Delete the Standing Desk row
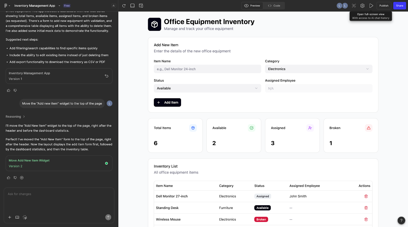This screenshot has height=227, width=408. [x=366, y=208]
